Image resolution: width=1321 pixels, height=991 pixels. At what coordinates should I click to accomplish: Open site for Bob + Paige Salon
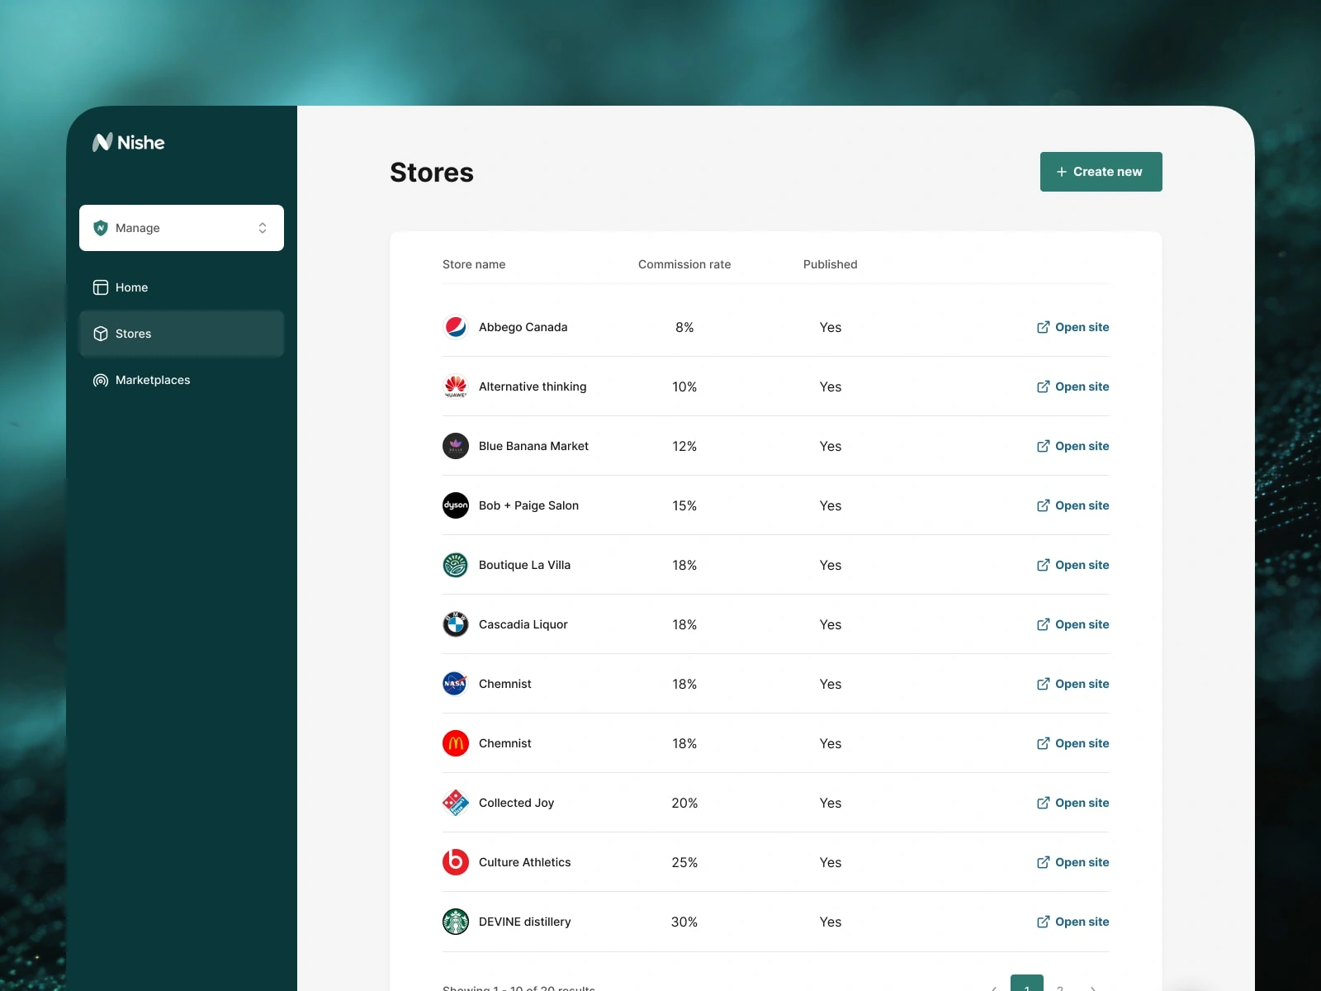click(1072, 505)
